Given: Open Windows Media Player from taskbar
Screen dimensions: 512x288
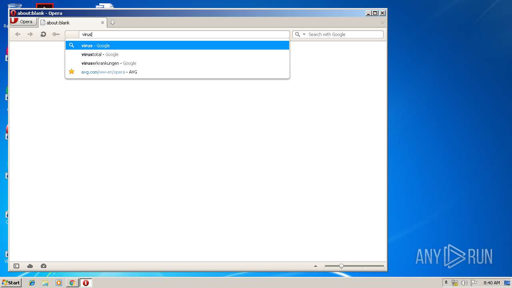Looking at the screenshot, I should click(x=59, y=283).
